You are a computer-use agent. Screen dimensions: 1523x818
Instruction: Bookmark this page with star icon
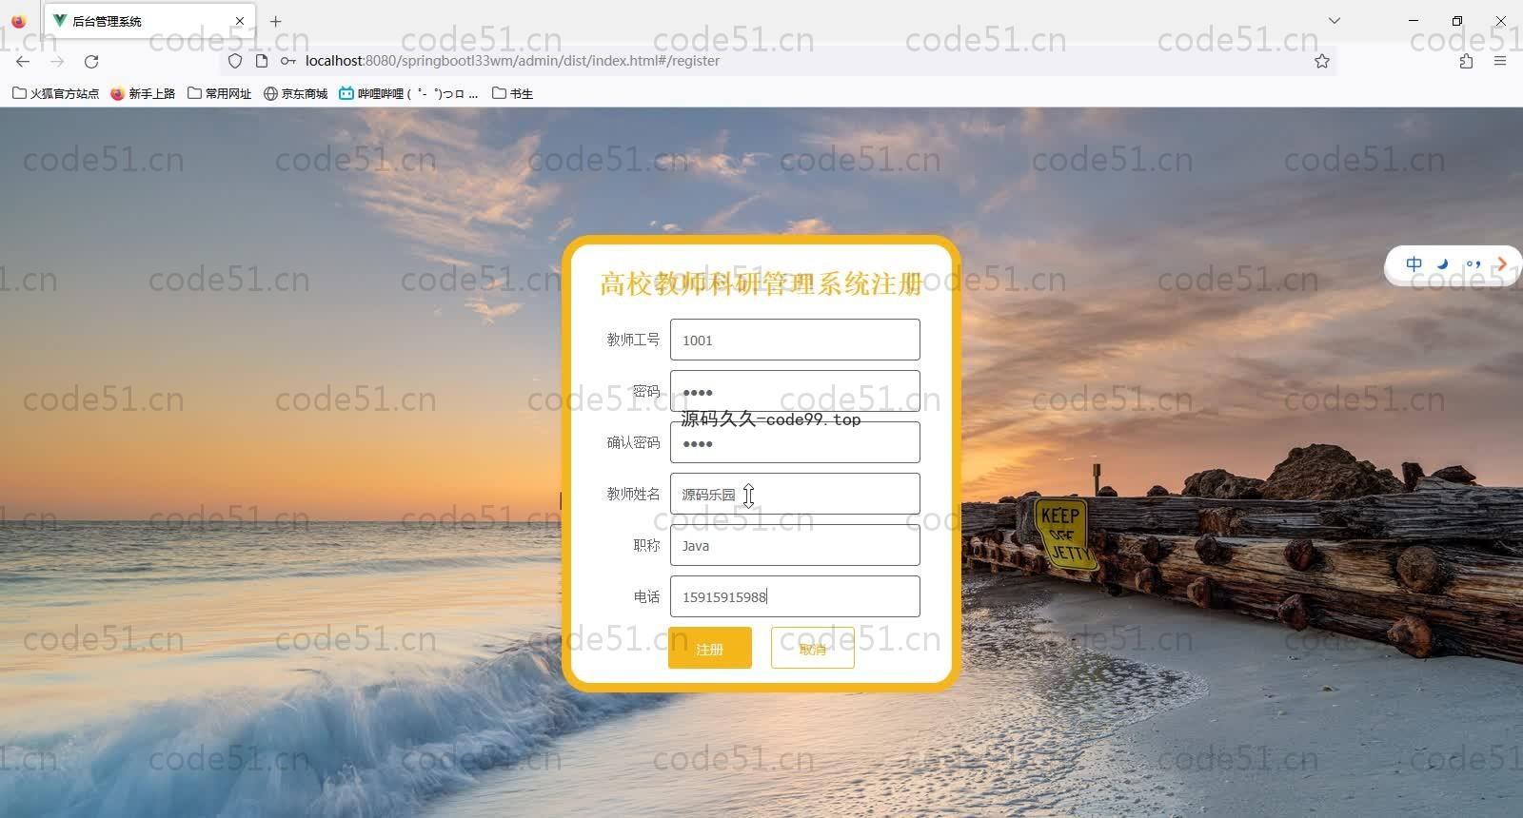pos(1322,61)
